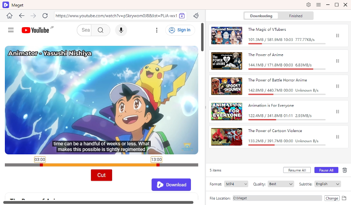
Task: Click the purple Download button
Action: point(171,185)
